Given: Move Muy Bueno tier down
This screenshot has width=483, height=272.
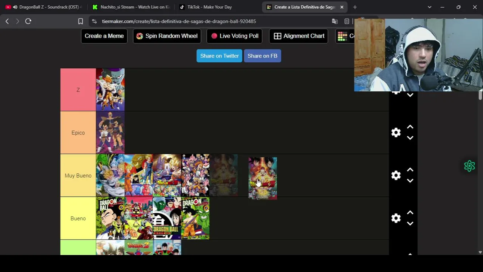Looking at the screenshot, I should [410, 181].
